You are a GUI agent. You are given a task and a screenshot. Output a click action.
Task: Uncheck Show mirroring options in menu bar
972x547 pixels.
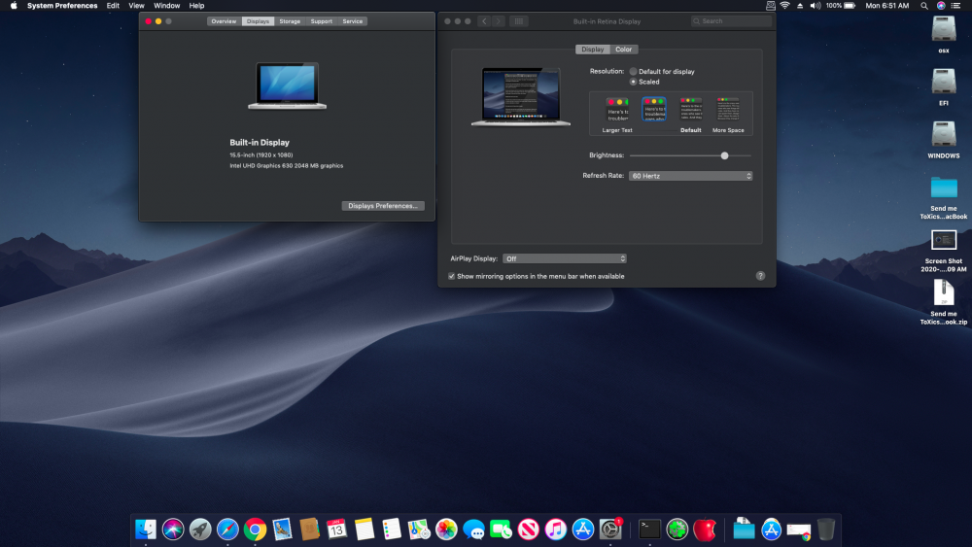coord(452,276)
